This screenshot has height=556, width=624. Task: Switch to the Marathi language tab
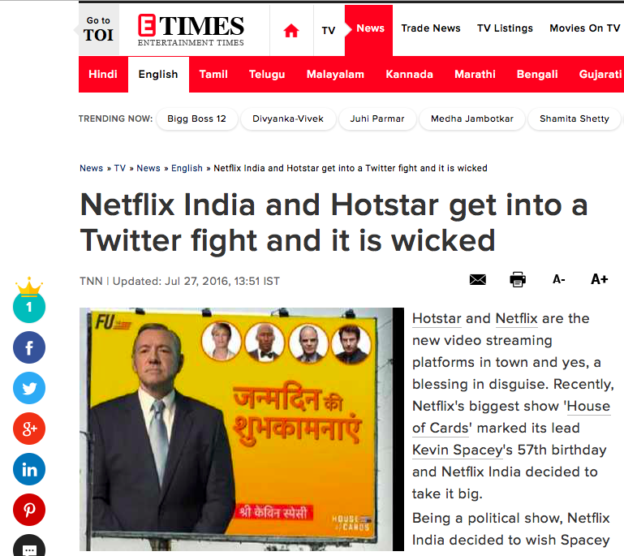click(475, 75)
